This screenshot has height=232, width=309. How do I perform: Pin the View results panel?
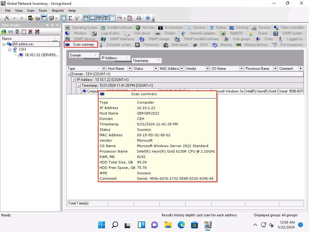(x=52, y=25)
